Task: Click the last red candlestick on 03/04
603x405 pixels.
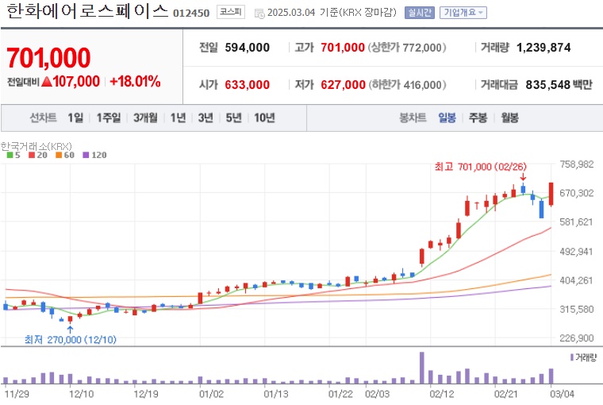Action: [x=551, y=194]
